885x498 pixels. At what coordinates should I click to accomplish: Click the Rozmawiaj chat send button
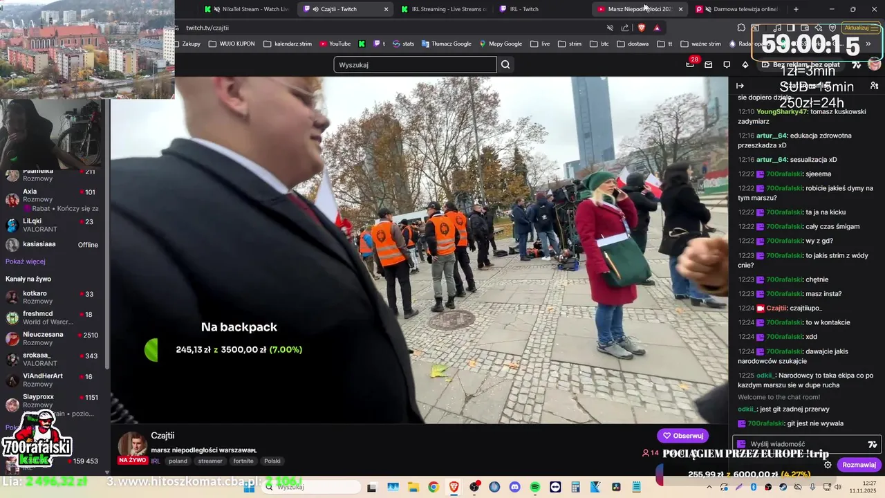[859, 465]
